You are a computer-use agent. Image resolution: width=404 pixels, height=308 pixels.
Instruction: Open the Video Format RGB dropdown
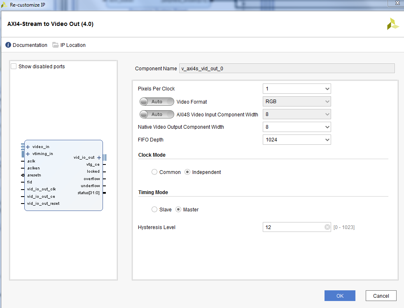[297, 102]
